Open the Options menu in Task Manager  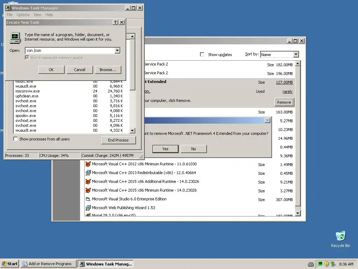click(x=23, y=15)
